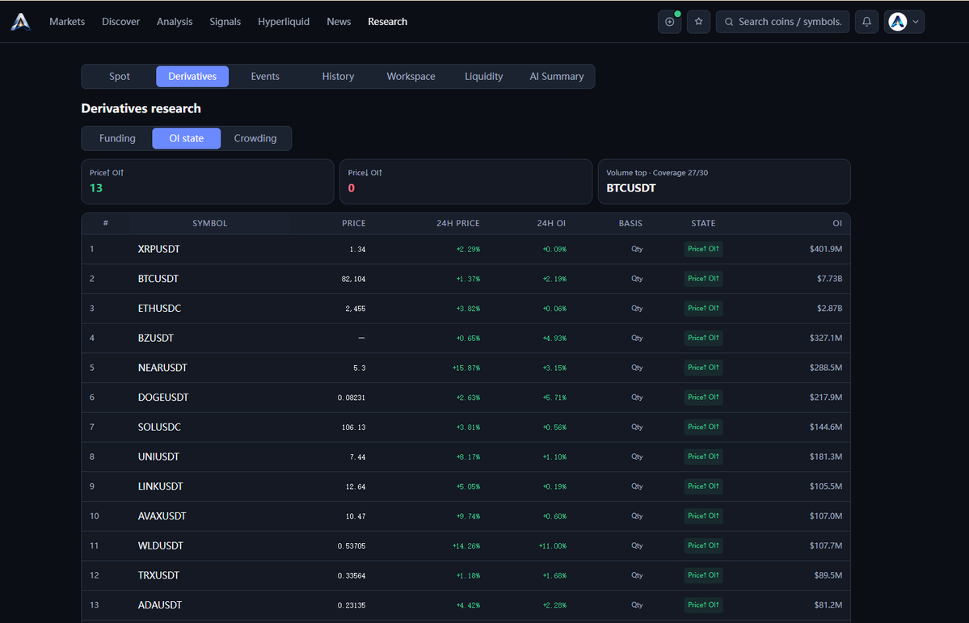The height and width of the screenshot is (623, 969).
Task: Open the WLDUSDT symbol
Action: click(161, 545)
